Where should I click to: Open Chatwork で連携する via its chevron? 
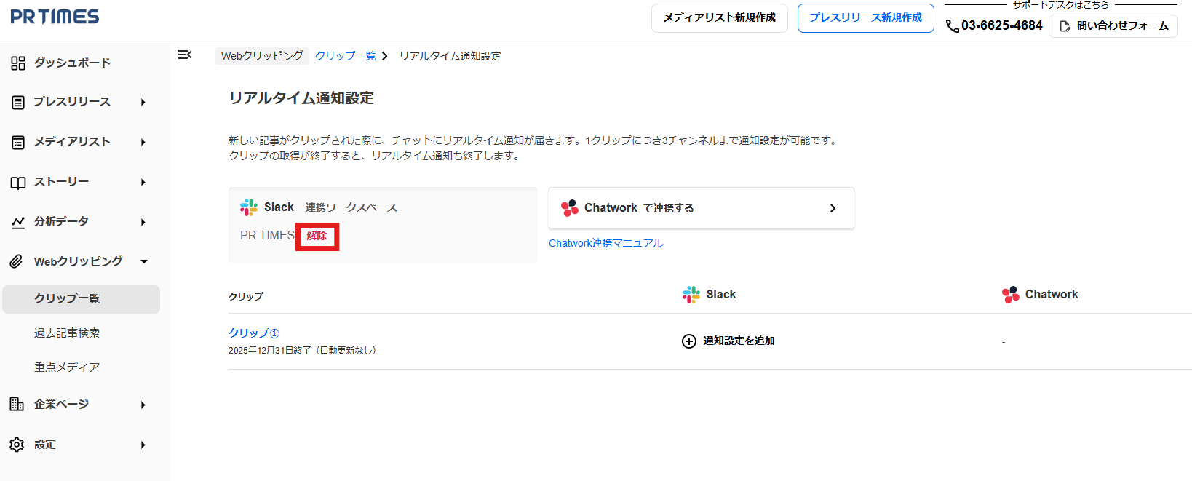pos(833,207)
